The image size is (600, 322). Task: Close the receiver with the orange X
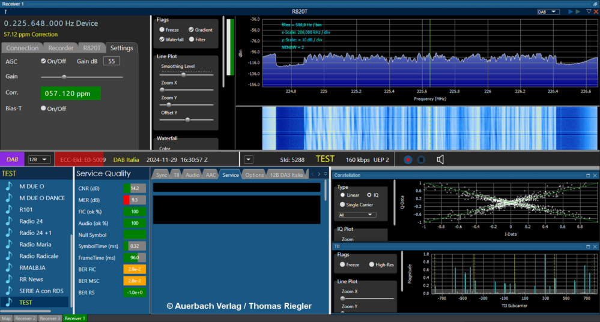point(596,12)
